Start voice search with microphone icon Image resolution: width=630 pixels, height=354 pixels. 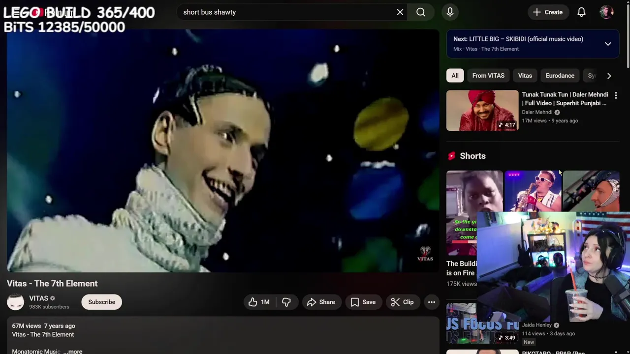pyautogui.click(x=450, y=12)
